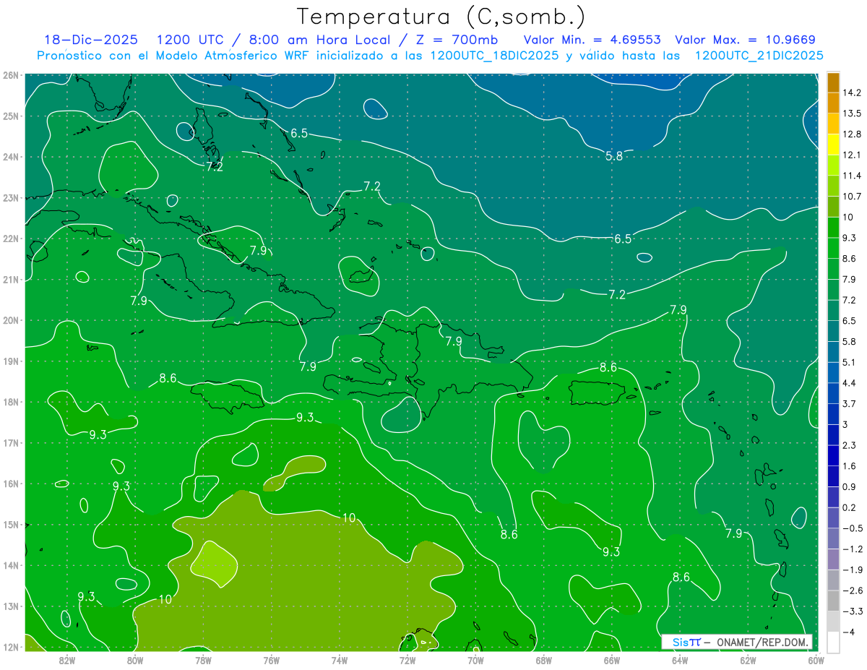Screen dimensions: 867x670
Task: Click the 8.6 contour label north of Puerto Rico
Action: 608,367
